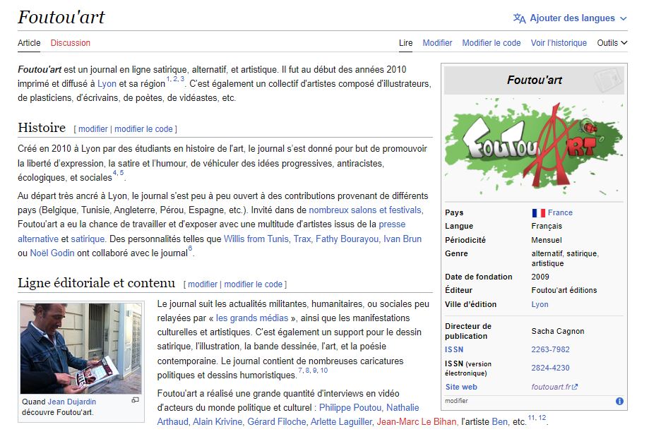Open the Outils dropdown menu
This screenshot has width=649, height=439.
pos(612,42)
